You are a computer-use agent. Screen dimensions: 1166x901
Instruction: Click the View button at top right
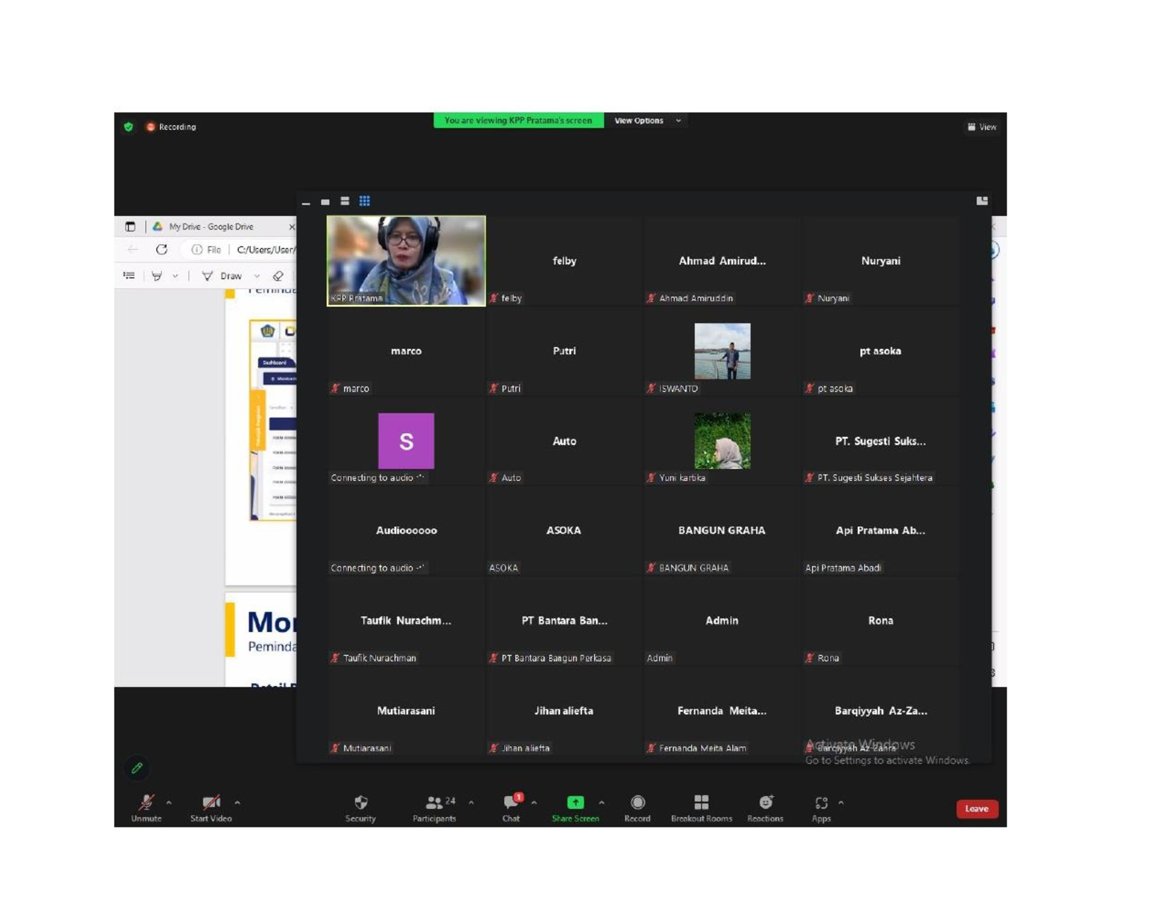(982, 127)
